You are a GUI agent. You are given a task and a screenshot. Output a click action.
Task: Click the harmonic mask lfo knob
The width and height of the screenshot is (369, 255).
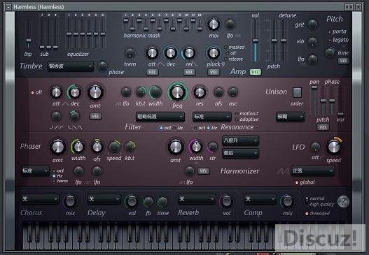point(230,24)
